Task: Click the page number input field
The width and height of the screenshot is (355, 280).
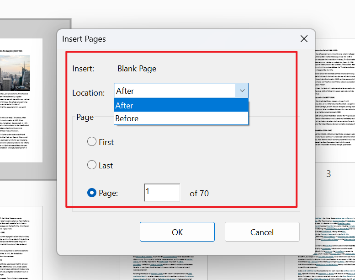Action: pos(162,193)
